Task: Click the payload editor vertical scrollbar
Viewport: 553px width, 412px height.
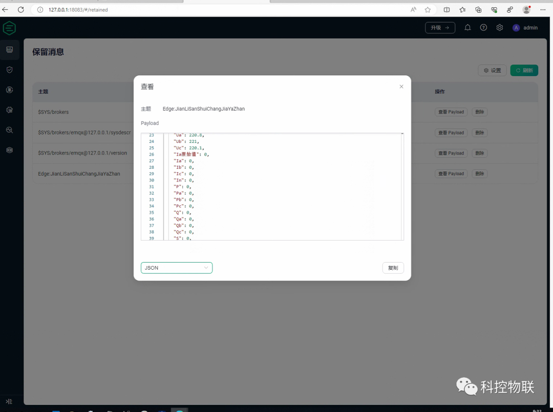Action: [402, 187]
